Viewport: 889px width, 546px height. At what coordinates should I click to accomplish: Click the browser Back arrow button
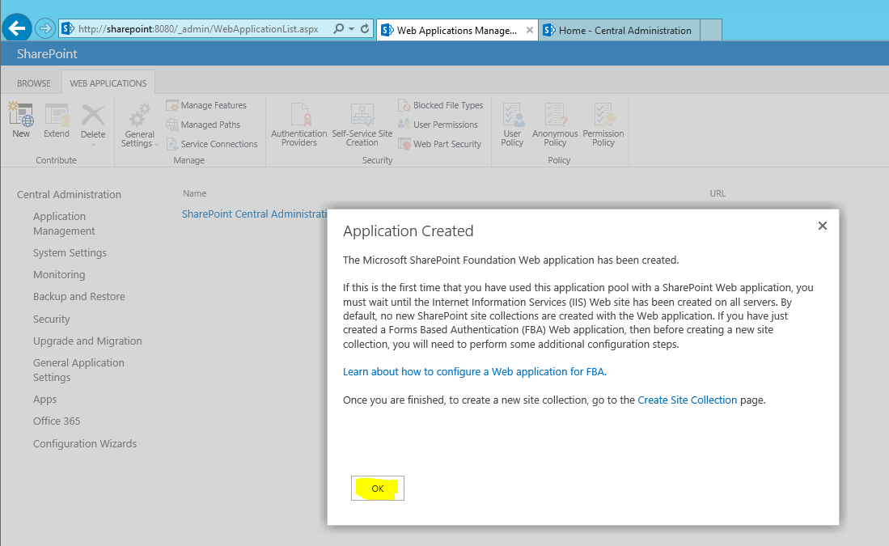17,28
